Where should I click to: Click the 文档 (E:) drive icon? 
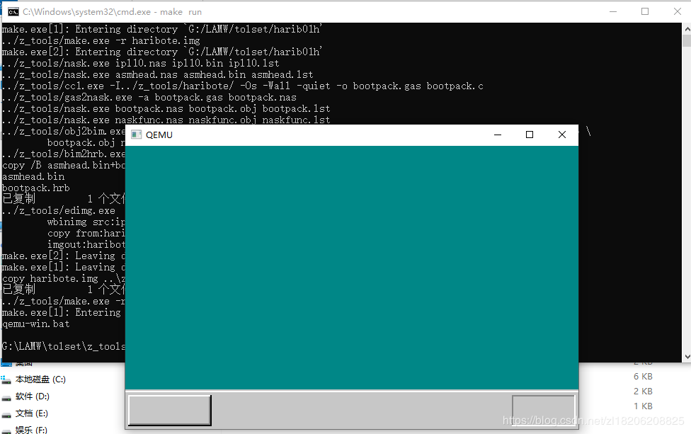coord(6,414)
